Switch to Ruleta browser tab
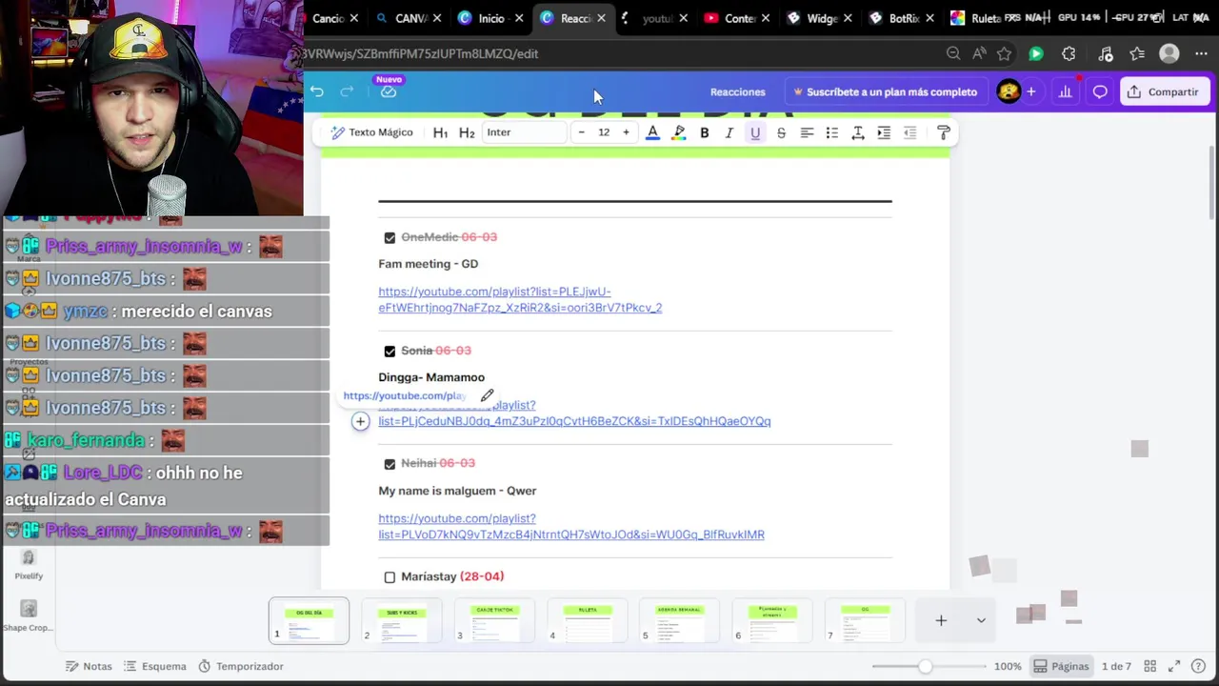 pos(984,18)
